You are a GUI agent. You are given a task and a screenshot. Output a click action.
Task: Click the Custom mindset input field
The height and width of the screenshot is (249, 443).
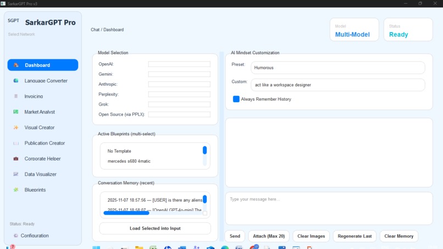tap(338, 85)
